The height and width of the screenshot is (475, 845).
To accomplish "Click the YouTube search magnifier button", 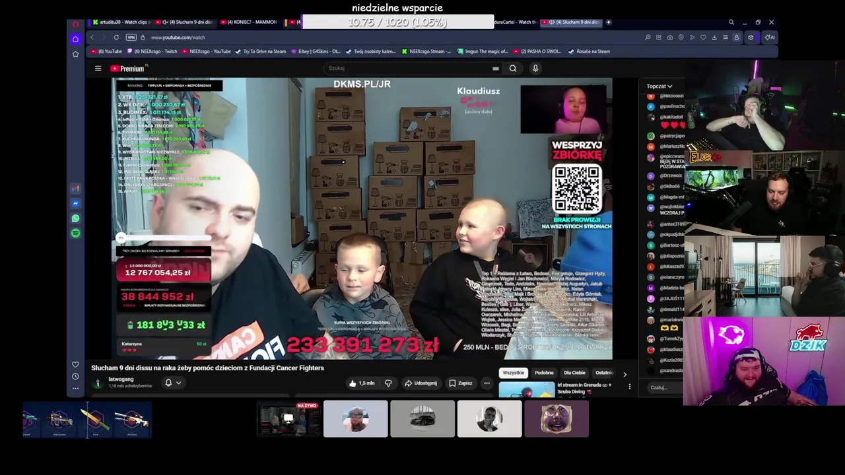I will [513, 68].
